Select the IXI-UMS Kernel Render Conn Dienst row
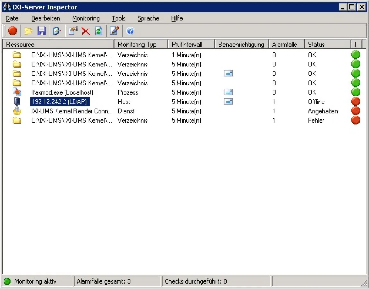The height and width of the screenshot is (289, 369). click(71, 111)
